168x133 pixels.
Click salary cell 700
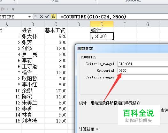[56, 78]
